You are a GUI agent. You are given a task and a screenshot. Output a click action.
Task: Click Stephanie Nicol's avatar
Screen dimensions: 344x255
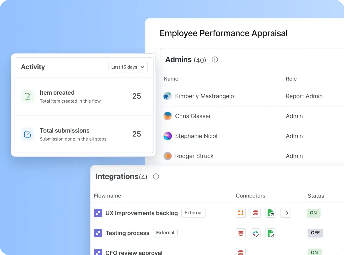[x=168, y=136]
